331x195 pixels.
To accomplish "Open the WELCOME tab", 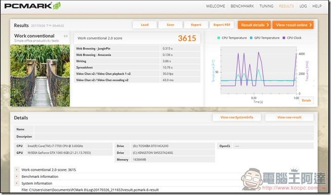I will click(x=215, y=6).
